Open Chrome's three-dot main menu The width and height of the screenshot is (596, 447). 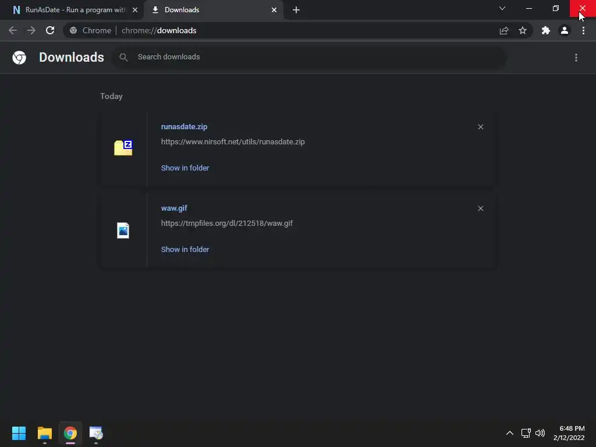pos(583,30)
